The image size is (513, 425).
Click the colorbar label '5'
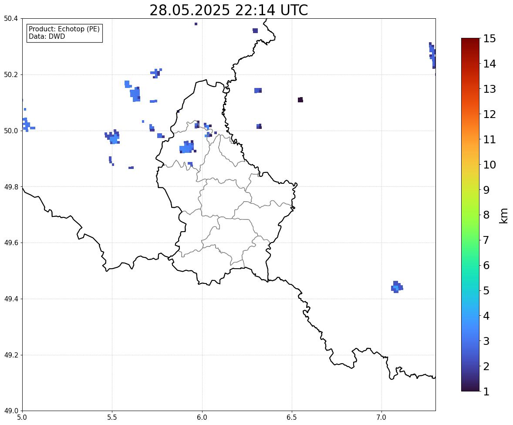pos(486,290)
